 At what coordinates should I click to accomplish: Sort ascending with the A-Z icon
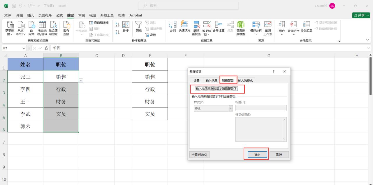tap(117, 25)
